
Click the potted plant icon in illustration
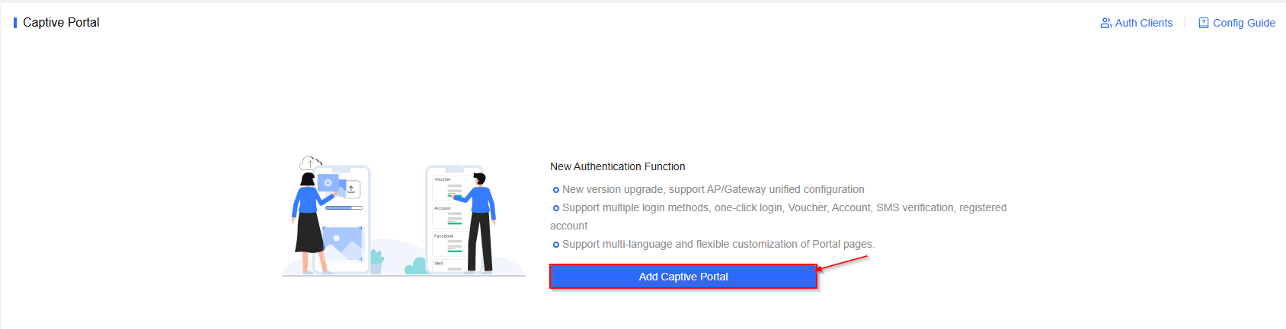376,261
